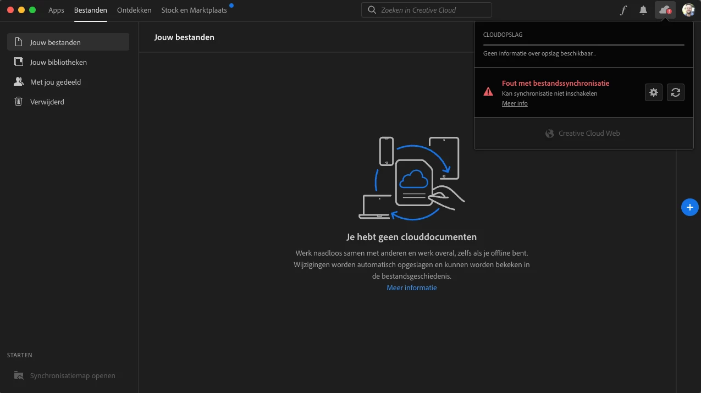This screenshot has width=701, height=393.
Task: Click the Geen informatie over opslag text
Action: [539, 53]
